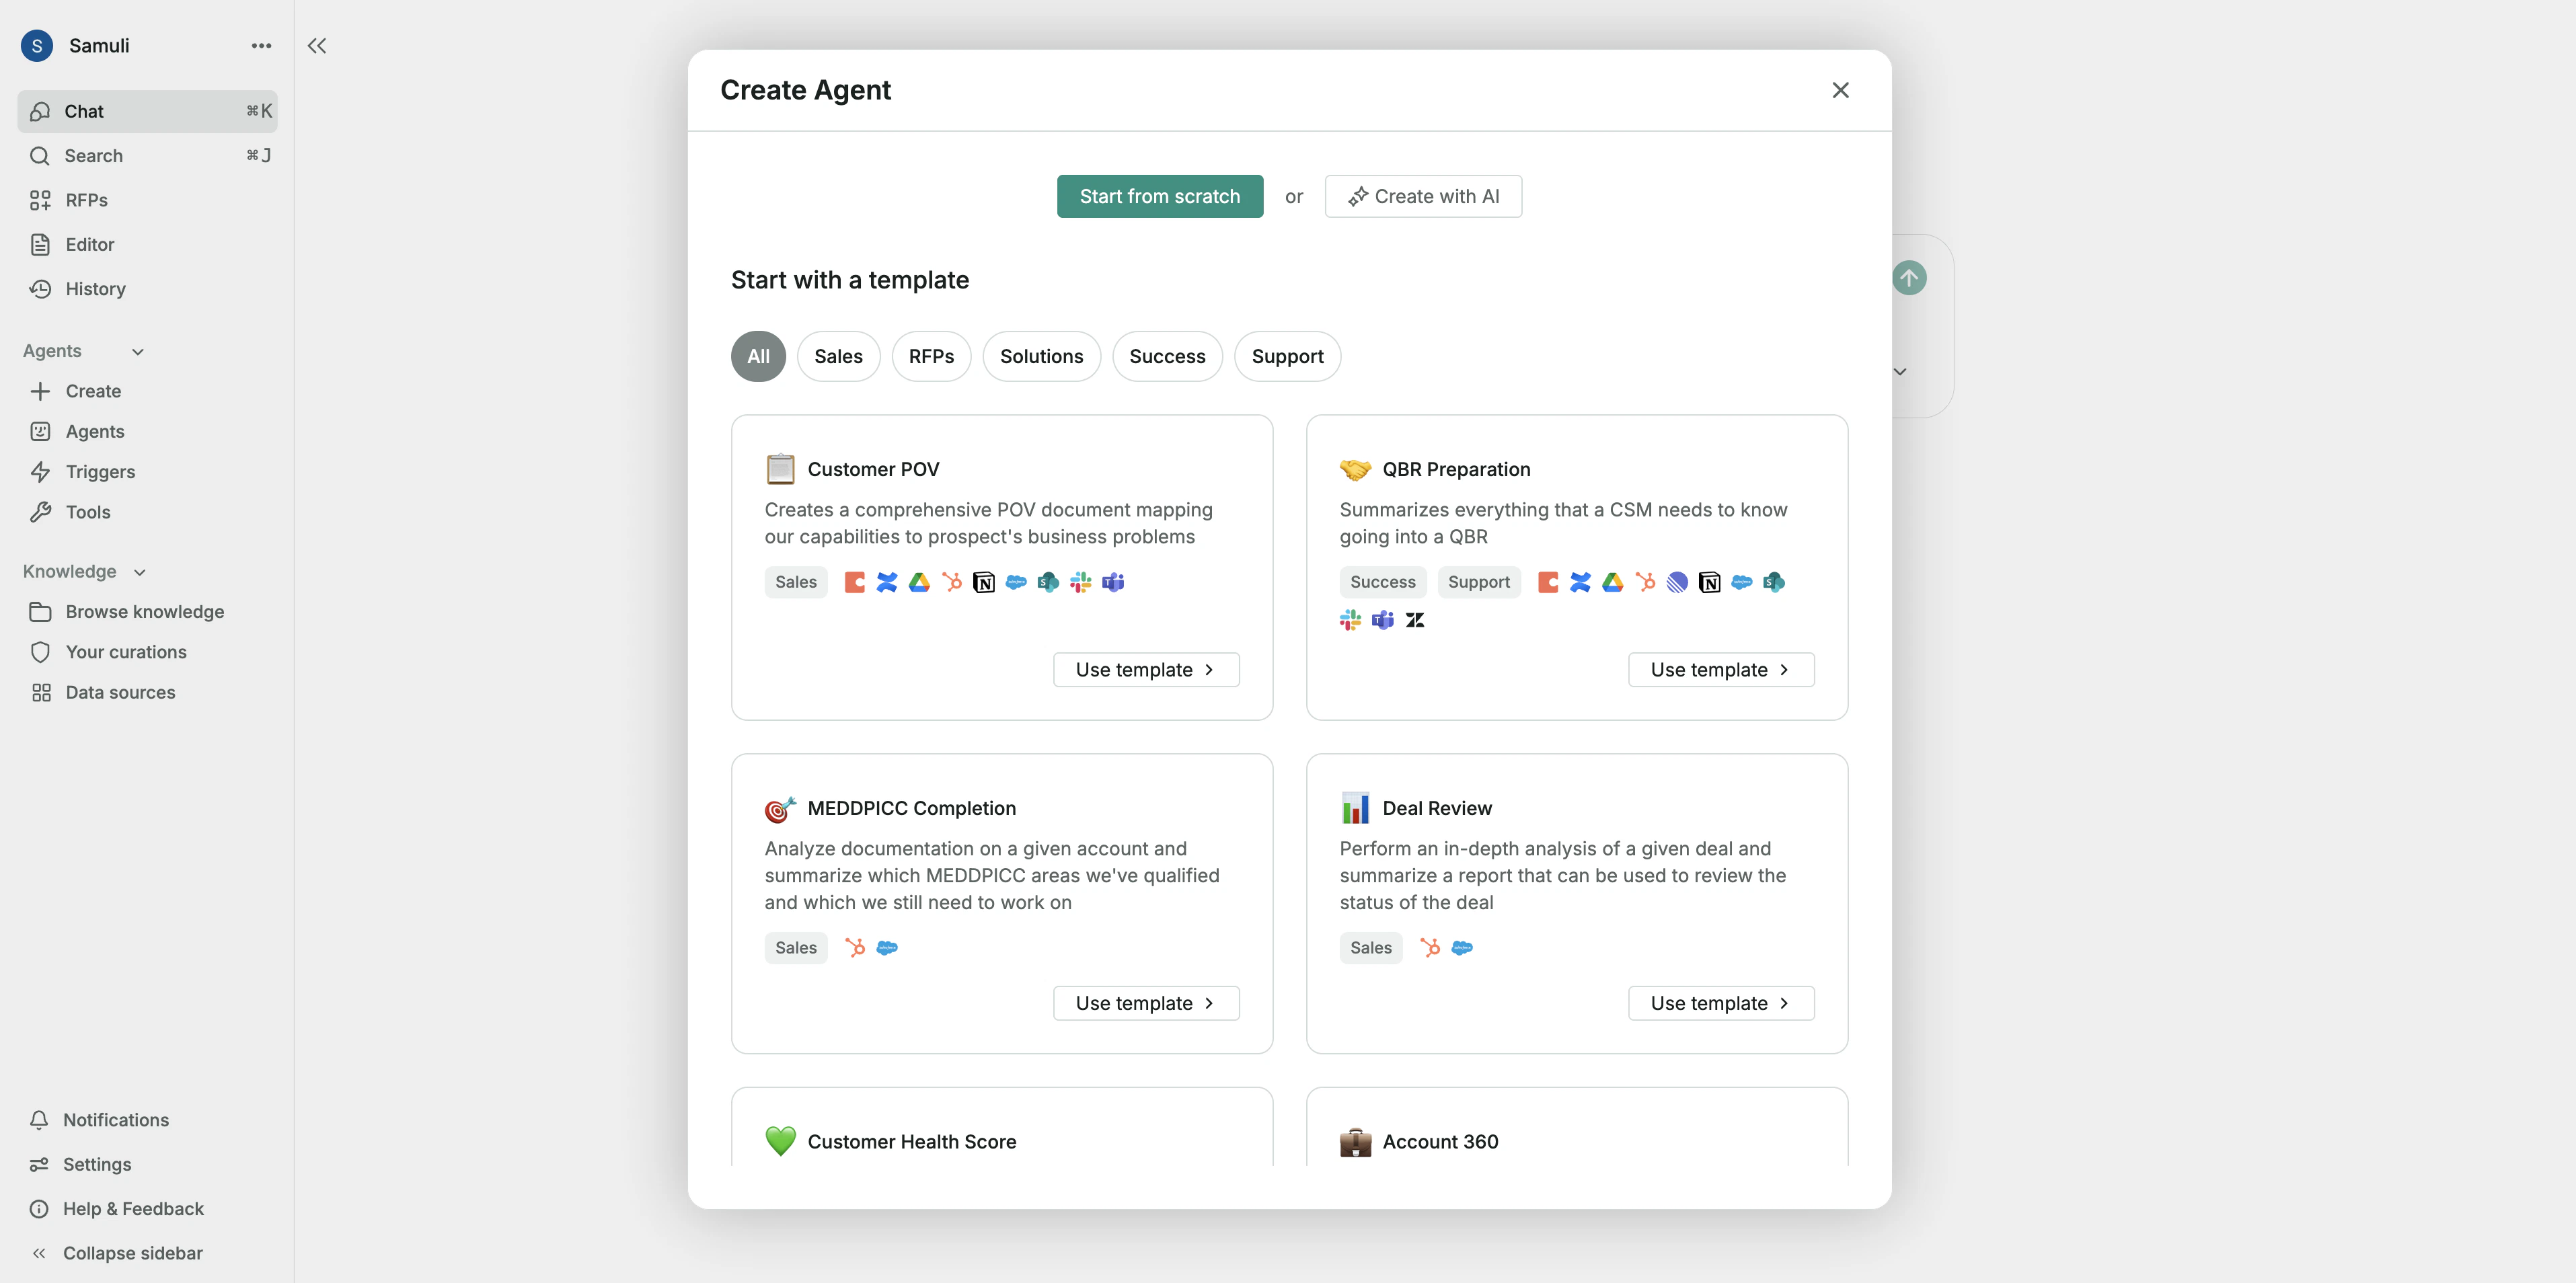
Task: Select the Solutions template filter
Action: [1040, 357]
